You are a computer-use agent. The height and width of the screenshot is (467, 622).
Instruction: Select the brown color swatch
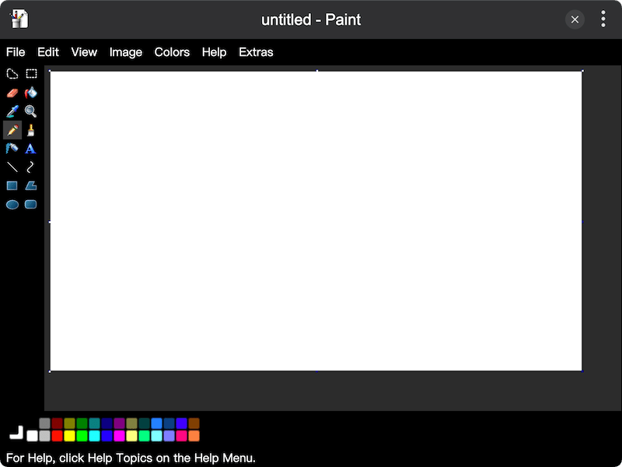(x=194, y=423)
